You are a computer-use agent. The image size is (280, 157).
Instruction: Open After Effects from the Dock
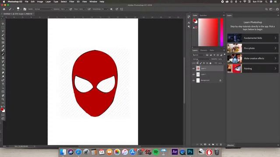[175, 152]
